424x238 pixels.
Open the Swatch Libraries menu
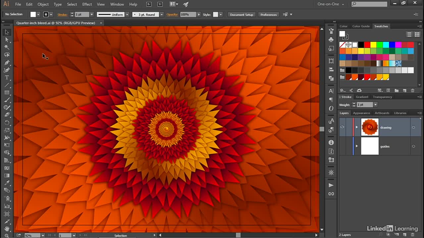tap(343, 91)
